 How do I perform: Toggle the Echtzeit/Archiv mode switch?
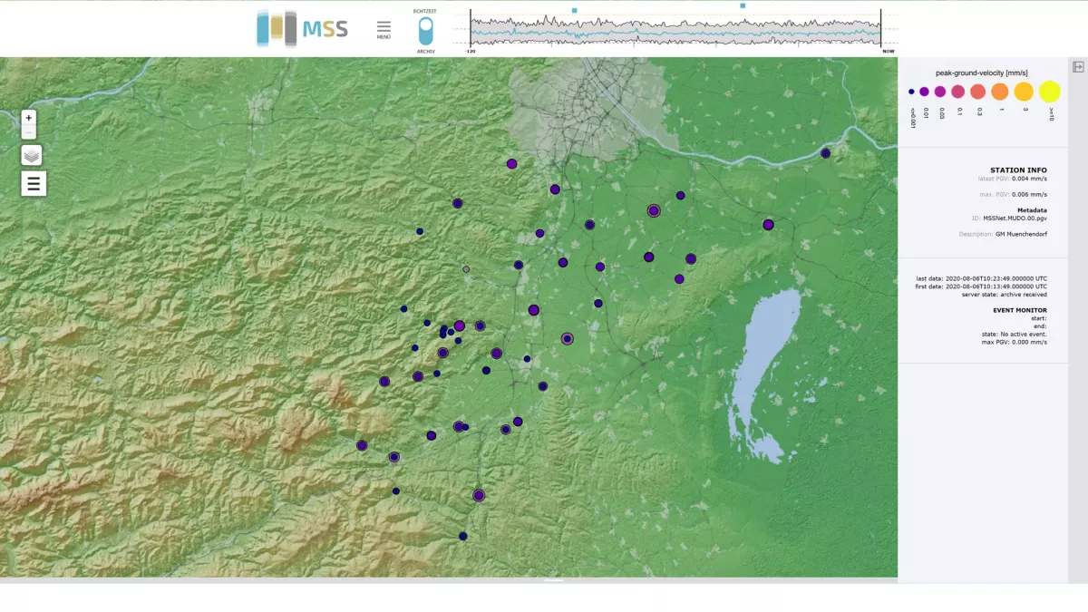[425, 31]
